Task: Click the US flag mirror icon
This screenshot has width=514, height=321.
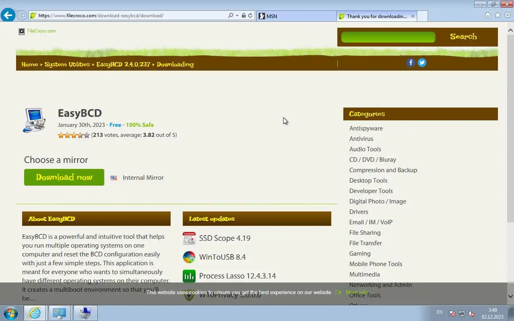Action: point(114,178)
